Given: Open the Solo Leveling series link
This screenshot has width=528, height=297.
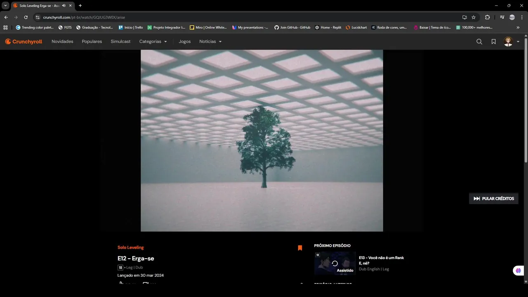Looking at the screenshot, I should click(x=131, y=247).
